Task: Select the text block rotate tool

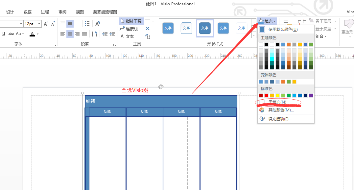Action: coord(148,36)
